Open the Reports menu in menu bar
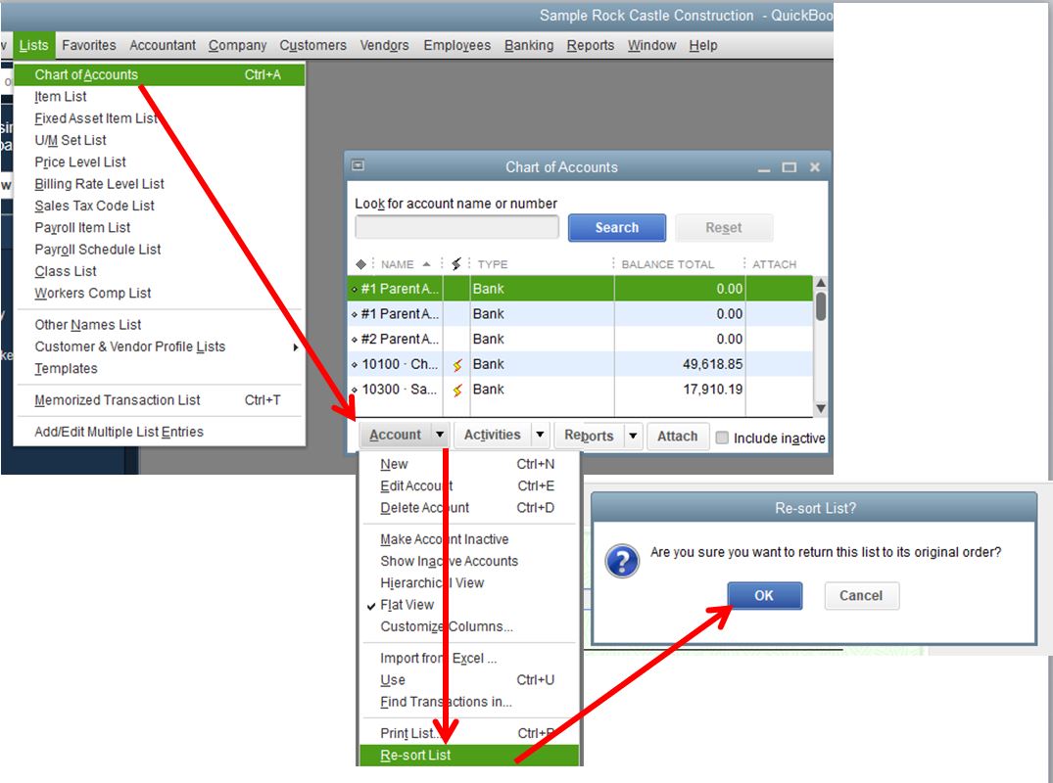The image size is (1053, 783). tap(591, 45)
